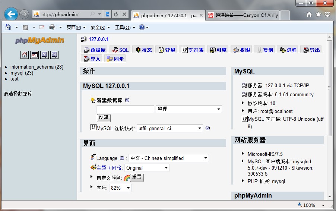The image size is (336, 211).
Task: Click the RSS feeds icon in command bar
Action: 25,28
